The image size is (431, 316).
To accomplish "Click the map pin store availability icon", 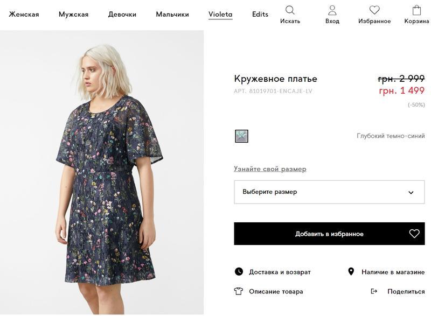I will 351,272.
